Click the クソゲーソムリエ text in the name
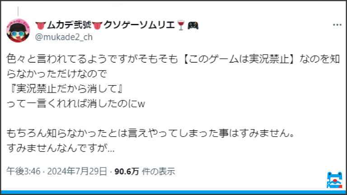The height and width of the screenshot is (195, 347). (x=140, y=25)
